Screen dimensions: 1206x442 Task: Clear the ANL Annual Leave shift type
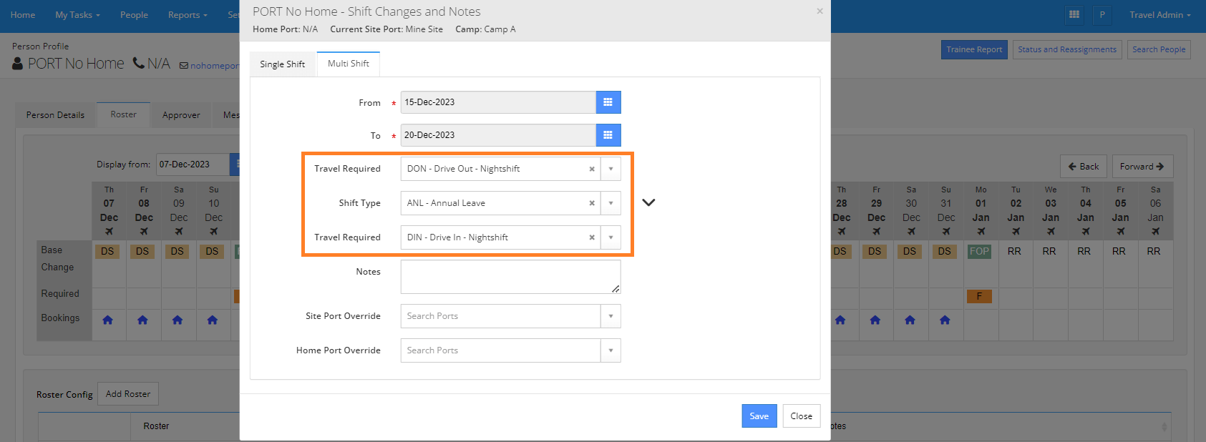tap(592, 203)
